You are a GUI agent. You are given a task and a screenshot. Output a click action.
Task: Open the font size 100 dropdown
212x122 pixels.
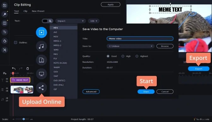(x=94, y=21)
